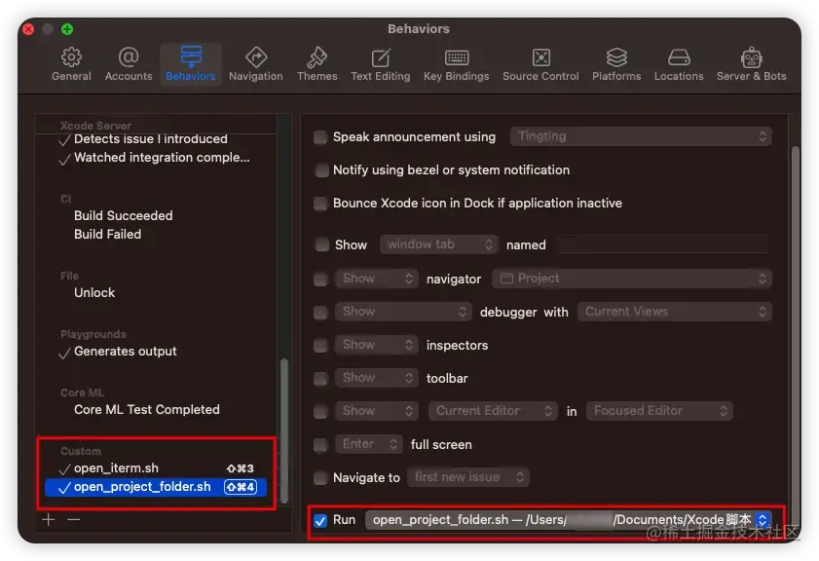Image resolution: width=819 pixels, height=561 pixels.
Task: Open the Text Editing preferences pane
Action: (x=380, y=65)
